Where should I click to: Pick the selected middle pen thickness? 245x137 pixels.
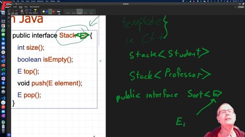[80, 11]
